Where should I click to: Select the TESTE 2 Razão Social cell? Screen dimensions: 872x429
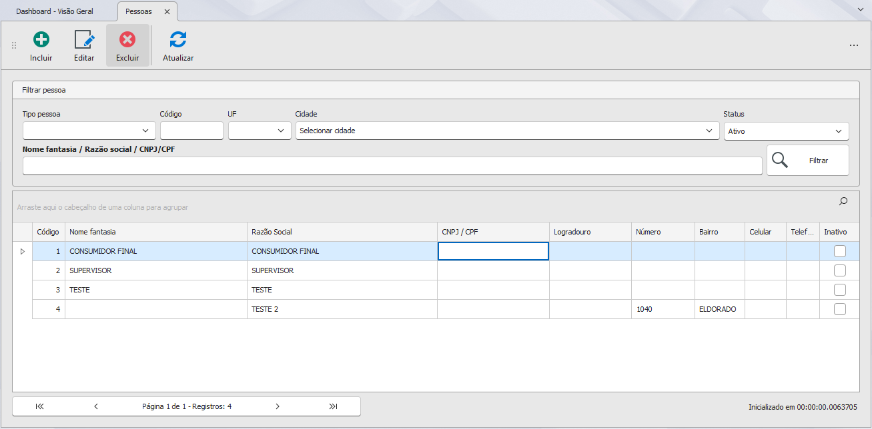tap(342, 309)
